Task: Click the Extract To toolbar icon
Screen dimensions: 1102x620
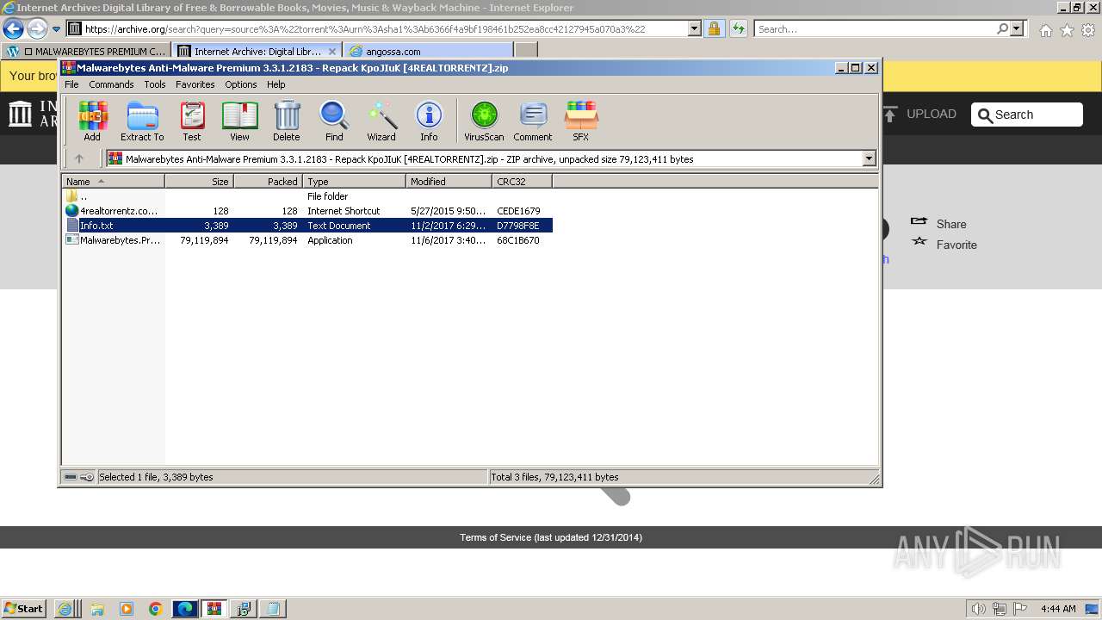Action: click(142, 121)
